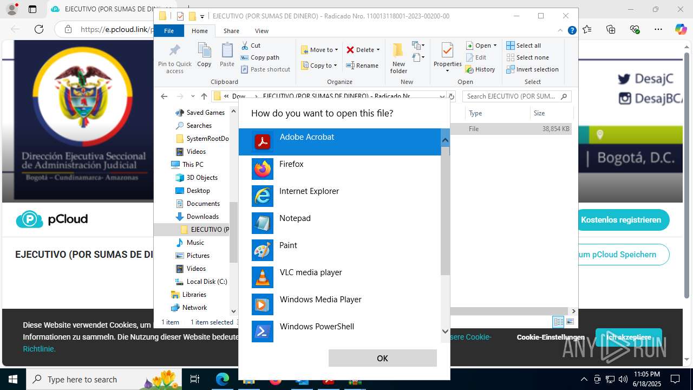Open the Move to dropdown
The height and width of the screenshot is (390, 693).
319,50
